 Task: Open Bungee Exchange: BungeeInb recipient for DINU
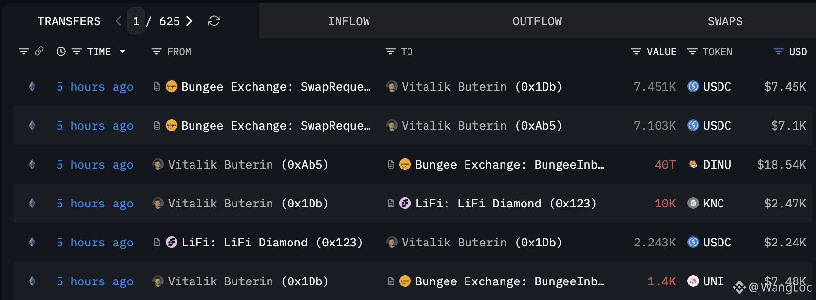(x=509, y=165)
